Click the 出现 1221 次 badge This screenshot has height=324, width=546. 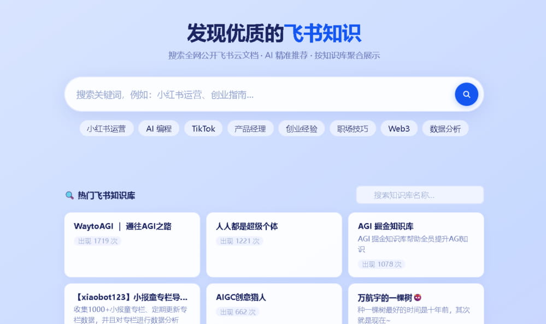tap(239, 241)
